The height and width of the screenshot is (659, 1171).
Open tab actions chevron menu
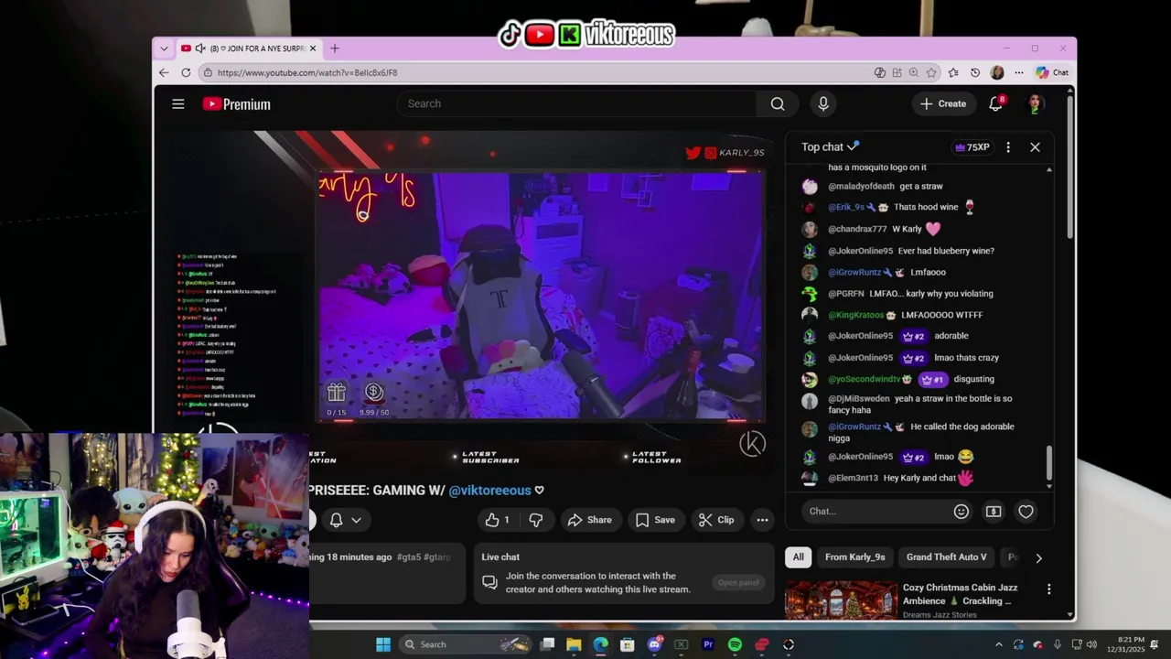tap(164, 49)
